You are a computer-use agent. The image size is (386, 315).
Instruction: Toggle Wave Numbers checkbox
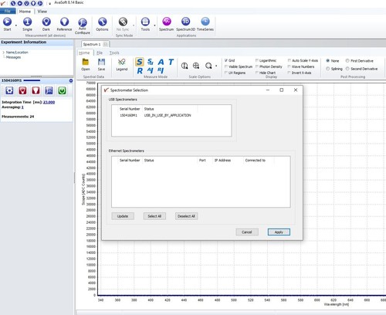tap(289, 66)
